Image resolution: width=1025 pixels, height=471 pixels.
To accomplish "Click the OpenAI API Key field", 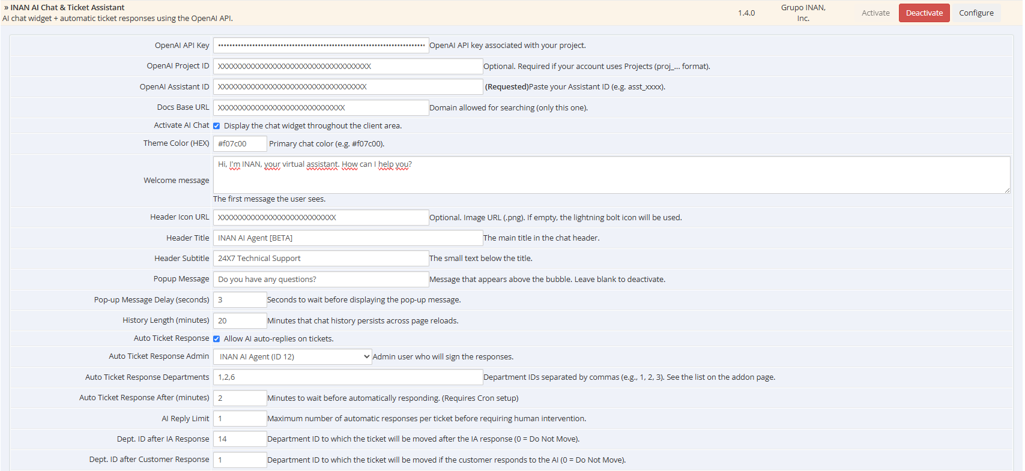I will click(321, 46).
